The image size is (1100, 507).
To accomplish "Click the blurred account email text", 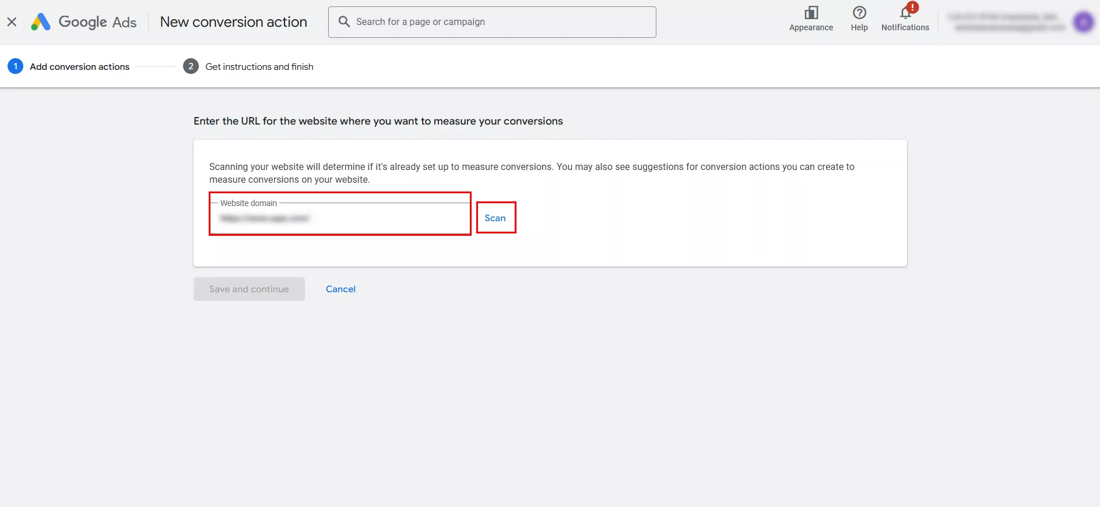I will pyautogui.click(x=1009, y=27).
